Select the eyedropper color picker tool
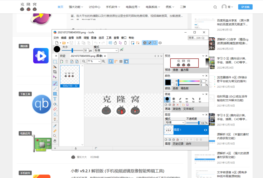The height and width of the screenshot is (178, 263). [x=55, y=126]
